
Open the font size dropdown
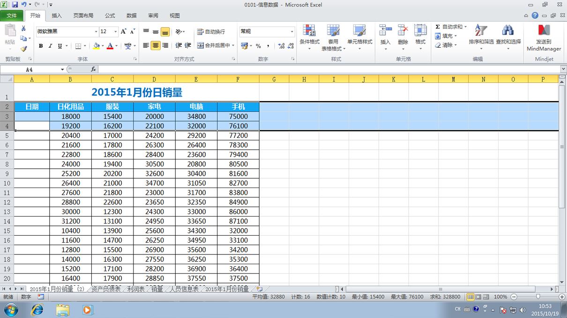point(116,32)
